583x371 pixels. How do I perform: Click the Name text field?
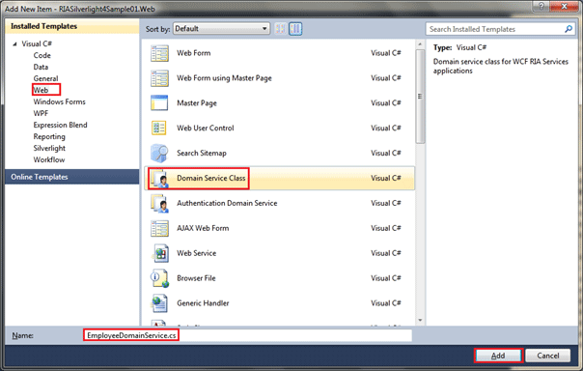pyautogui.click(x=248, y=335)
